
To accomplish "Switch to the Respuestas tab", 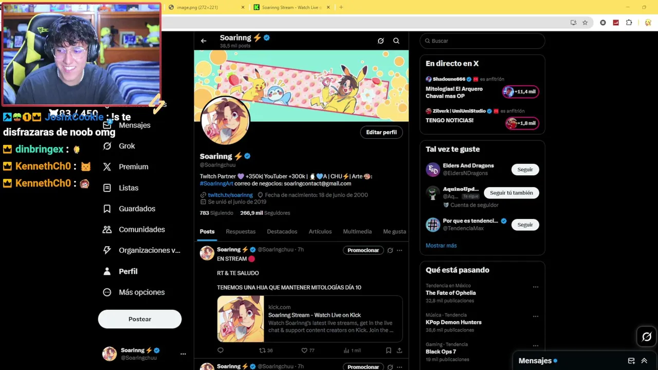I will (241, 231).
